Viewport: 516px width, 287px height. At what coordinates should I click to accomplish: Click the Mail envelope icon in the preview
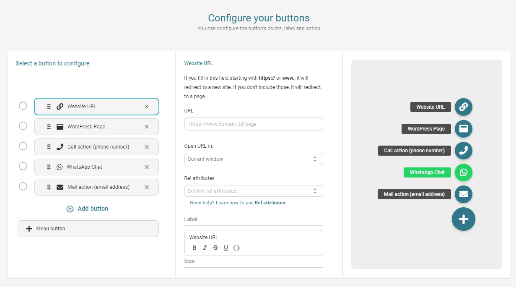tap(463, 194)
